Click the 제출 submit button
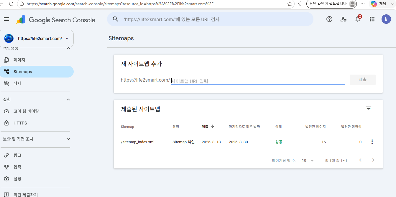Screen dimensions: 396x197 tap(363, 80)
